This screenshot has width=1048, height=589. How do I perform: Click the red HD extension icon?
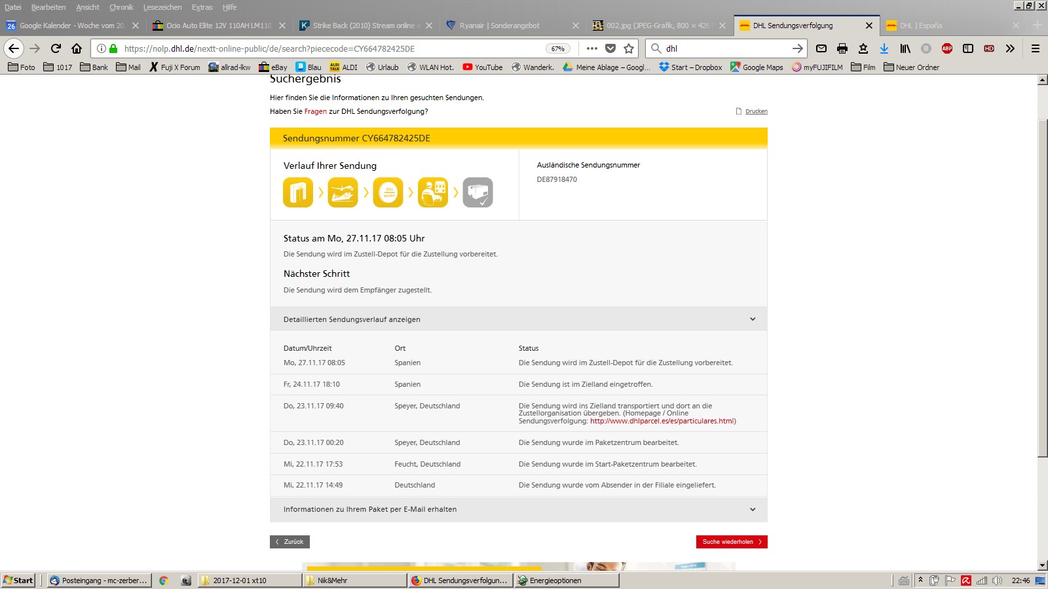coord(989,48)
